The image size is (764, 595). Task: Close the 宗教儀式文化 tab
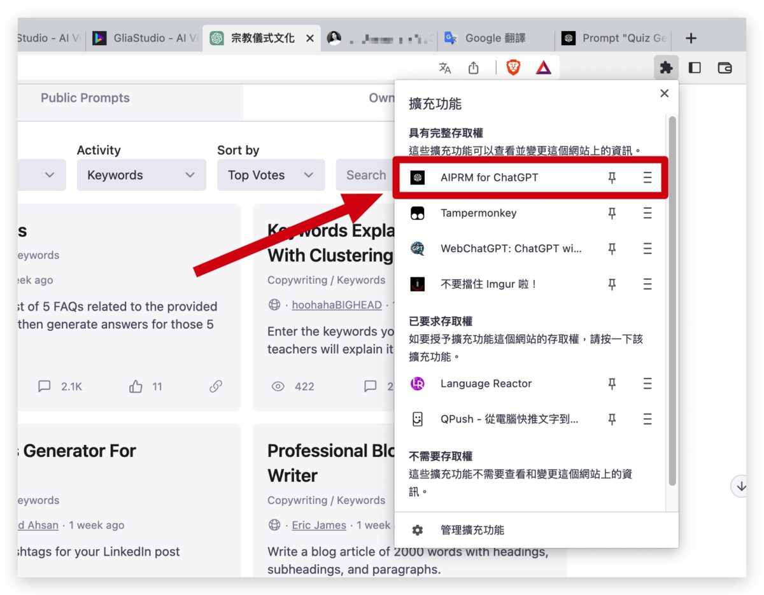tap(310, 38)
